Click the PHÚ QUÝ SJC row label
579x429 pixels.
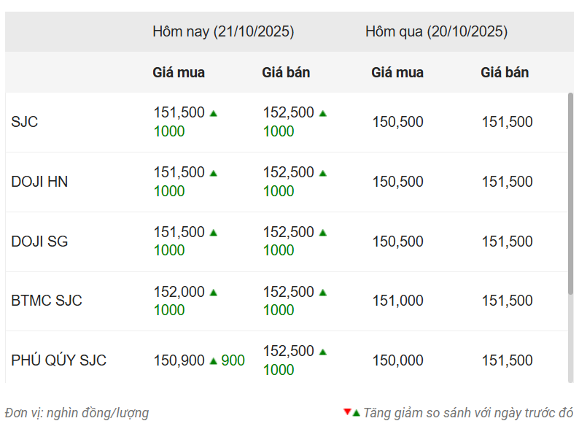[x=58, y=360]
